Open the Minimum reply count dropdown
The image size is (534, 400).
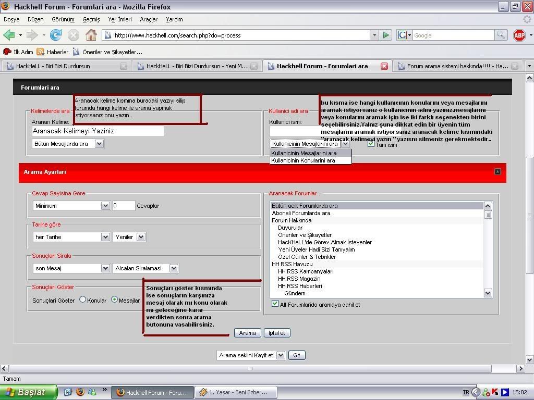71,206
